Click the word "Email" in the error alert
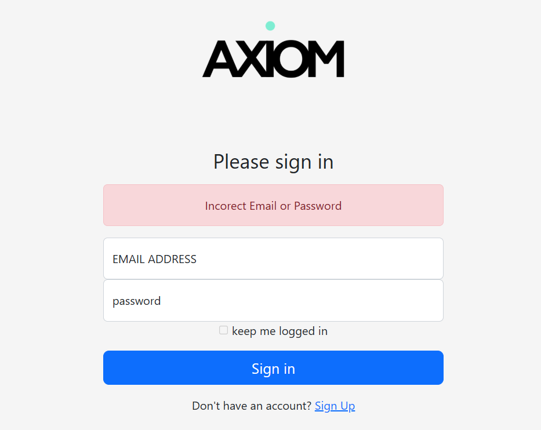 (x=263, y=206)
